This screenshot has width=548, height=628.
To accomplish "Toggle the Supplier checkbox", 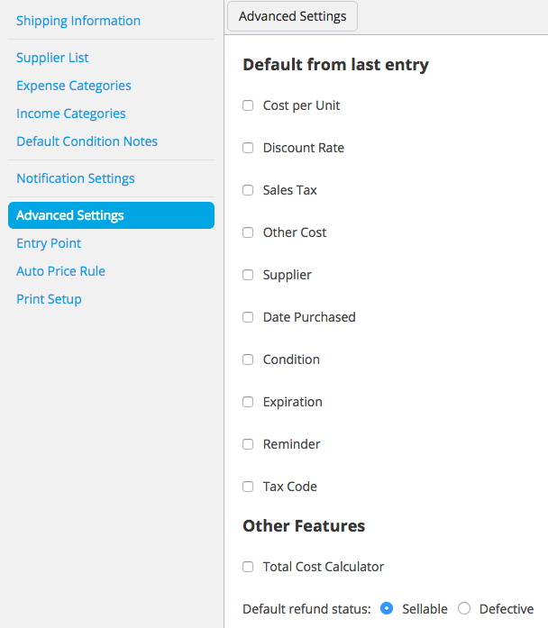I will (x=248, y=275).
